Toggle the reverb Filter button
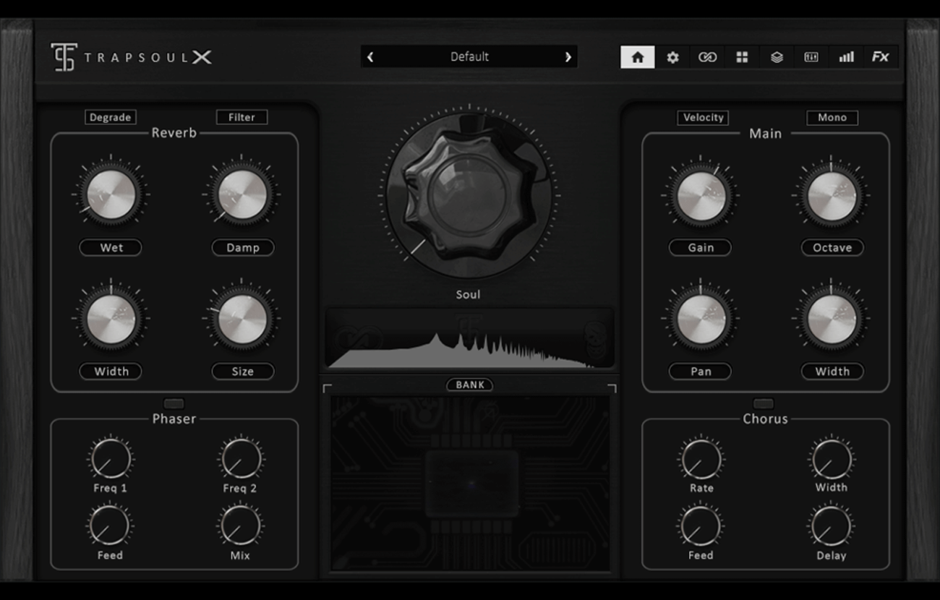Image resolution: width=940 pixels, height=600 pixels. click(242, 117)
